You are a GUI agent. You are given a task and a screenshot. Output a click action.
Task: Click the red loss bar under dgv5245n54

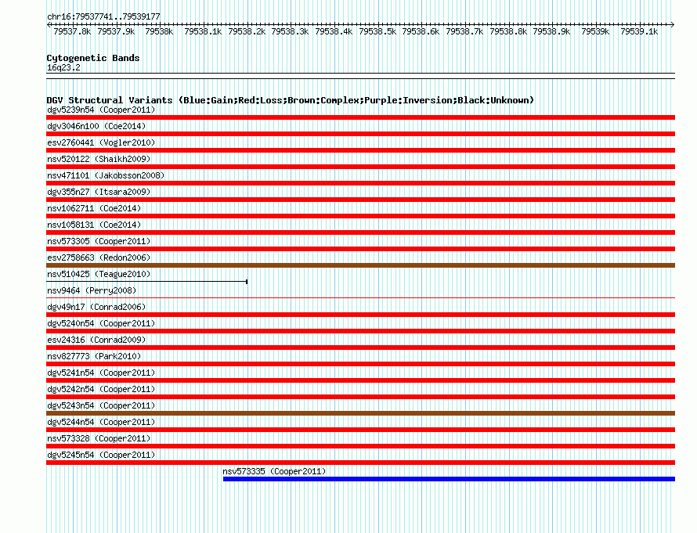click(x=360, y=463)
